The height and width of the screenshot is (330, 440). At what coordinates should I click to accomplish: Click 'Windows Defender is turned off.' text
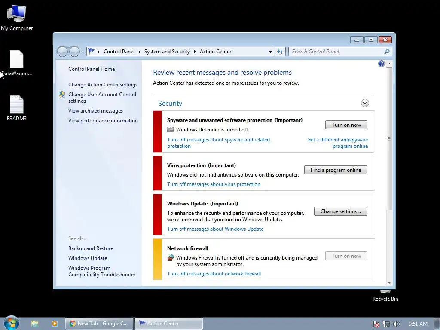[x=212, y=130]
